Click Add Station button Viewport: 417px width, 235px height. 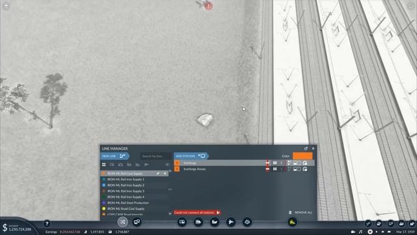click(x=191, y=156)
